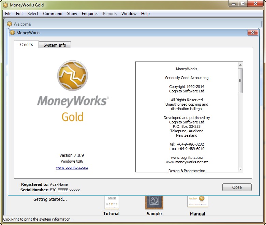266x225 pixels.
Task: Close the MoneyWorks Gold main window
Action: 255,3
